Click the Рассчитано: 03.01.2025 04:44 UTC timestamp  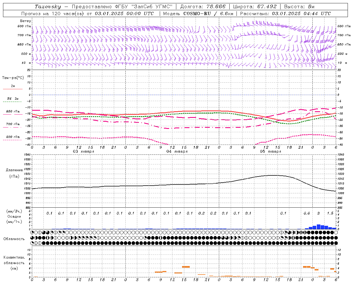coord(285,13)
